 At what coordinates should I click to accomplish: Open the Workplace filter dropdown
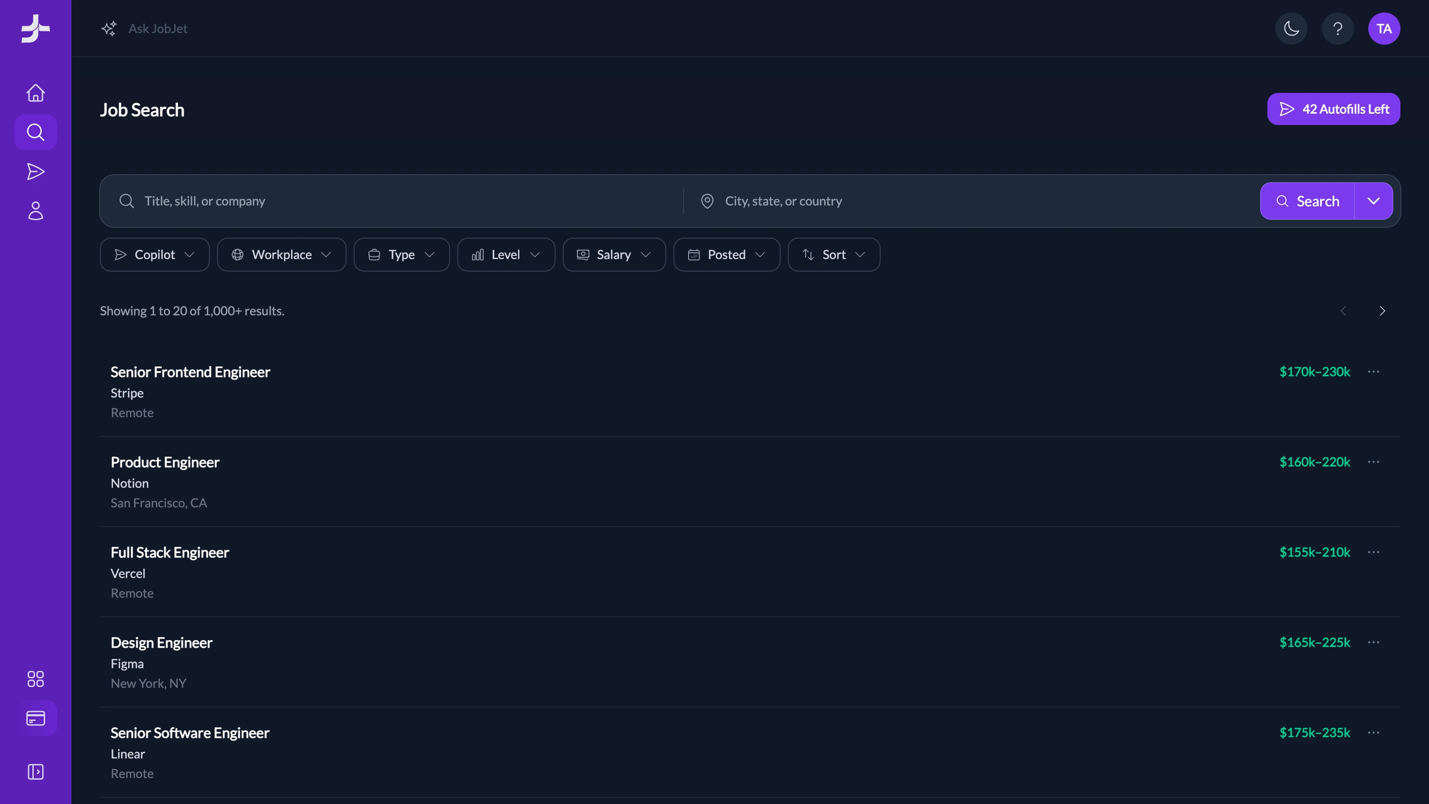[282, 255]
